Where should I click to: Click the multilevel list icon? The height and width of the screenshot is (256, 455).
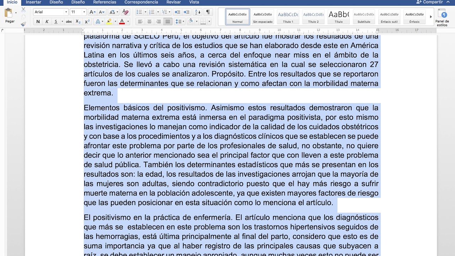164,12
